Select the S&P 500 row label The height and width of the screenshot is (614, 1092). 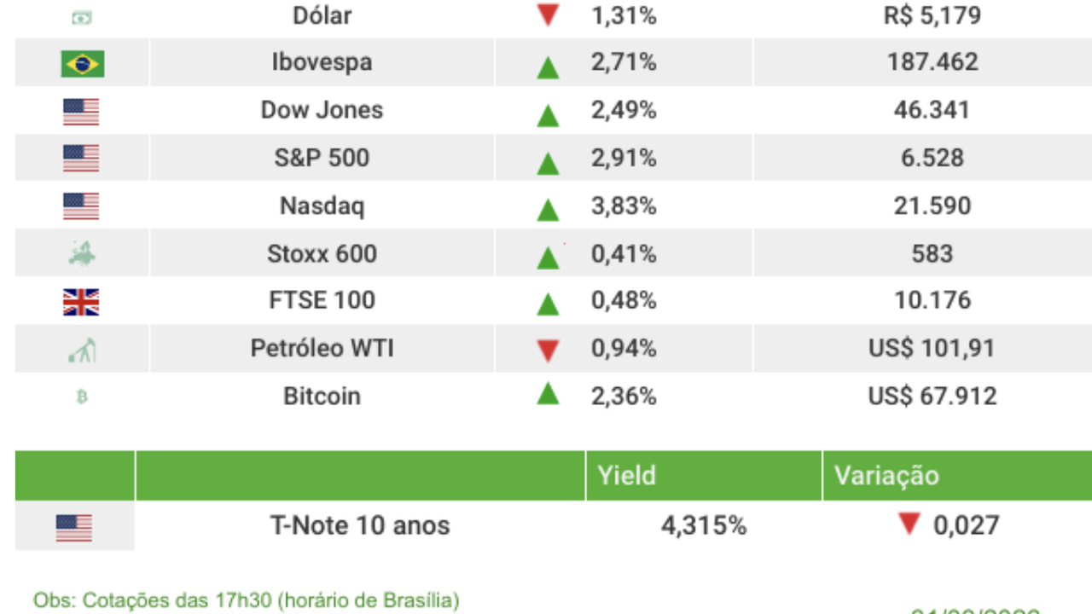coord(322,158)
